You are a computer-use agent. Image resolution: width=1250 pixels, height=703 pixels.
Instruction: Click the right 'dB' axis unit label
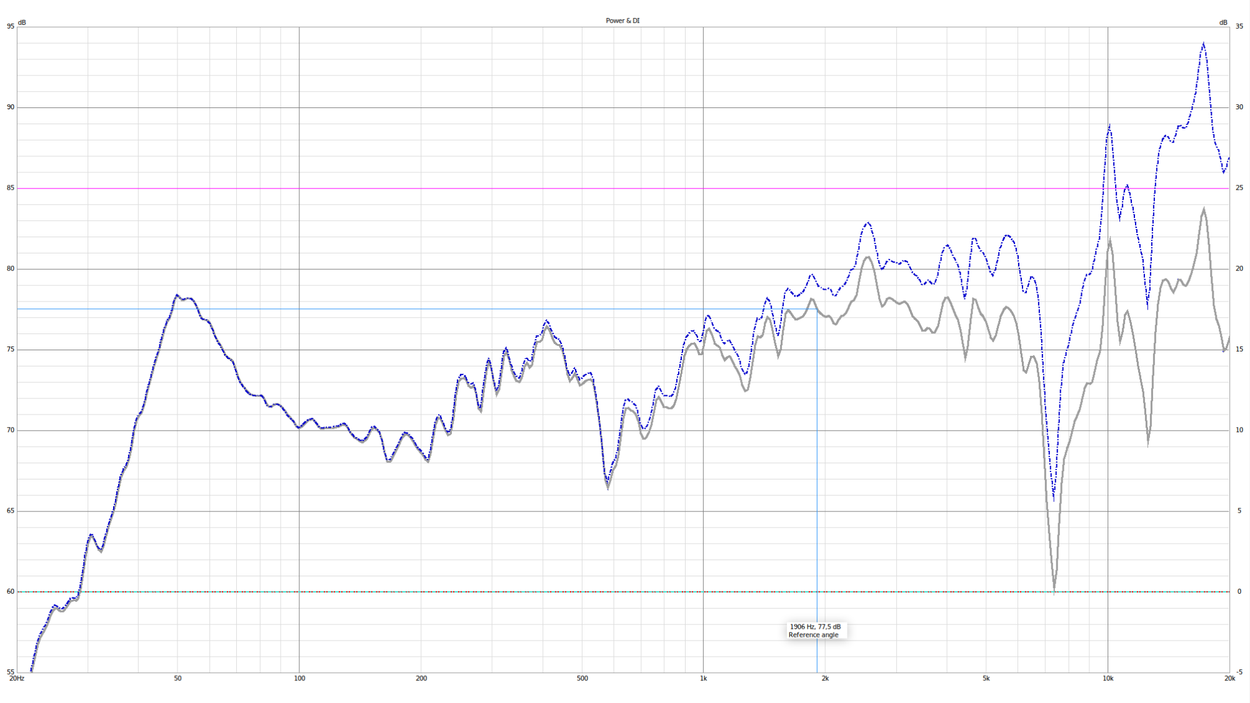(1223, 22)
